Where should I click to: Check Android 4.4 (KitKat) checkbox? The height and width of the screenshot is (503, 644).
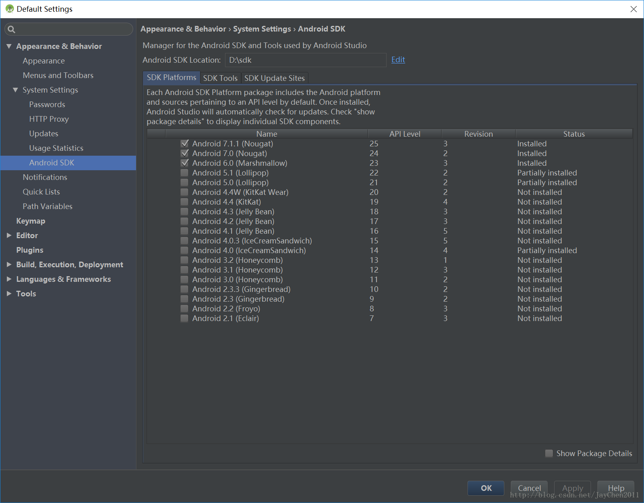pos(185,202)
